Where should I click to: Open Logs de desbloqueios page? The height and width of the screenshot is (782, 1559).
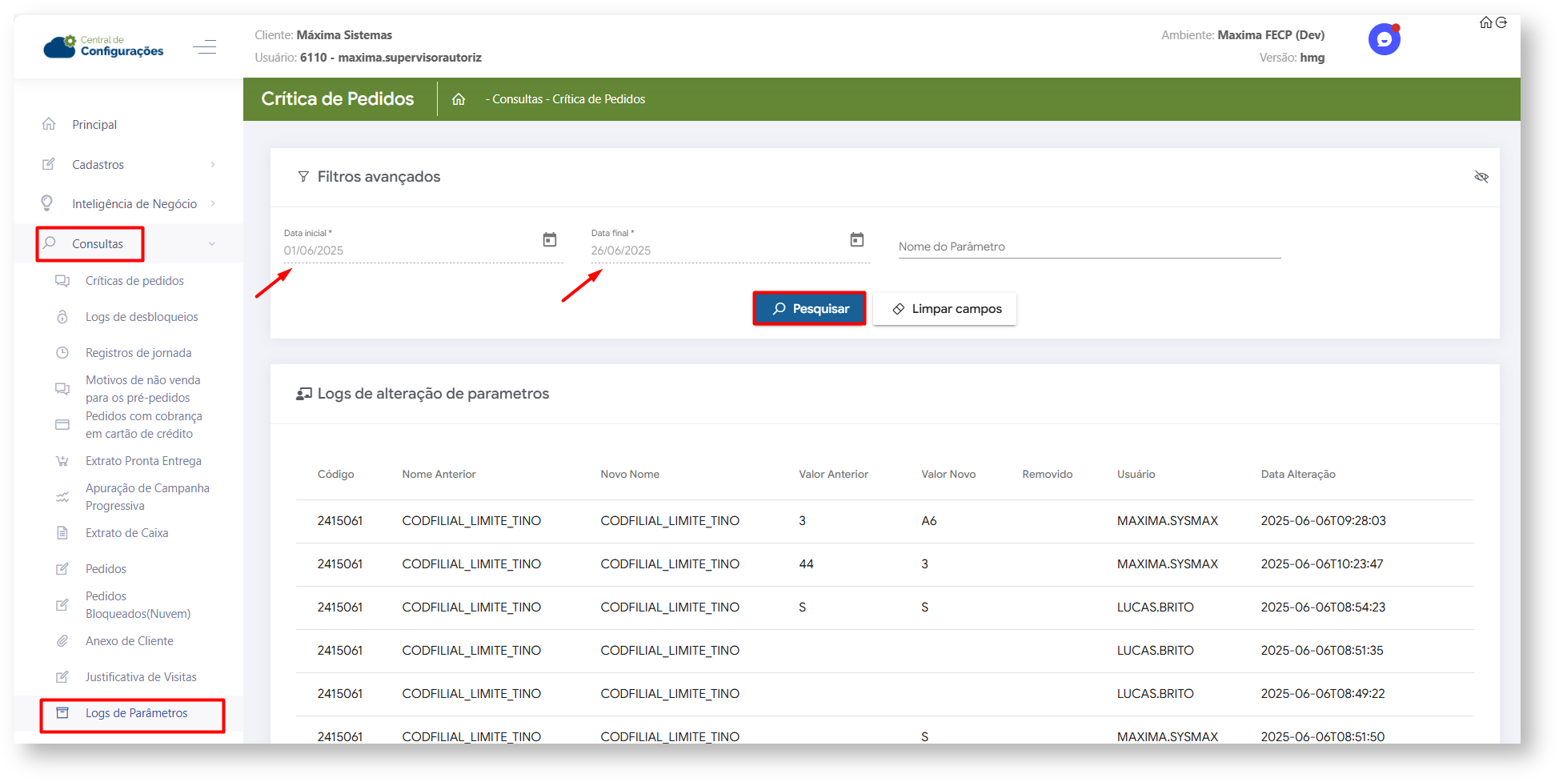pos(142,317)
